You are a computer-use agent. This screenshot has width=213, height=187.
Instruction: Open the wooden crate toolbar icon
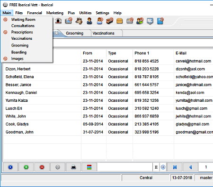(x=120, y=21)
